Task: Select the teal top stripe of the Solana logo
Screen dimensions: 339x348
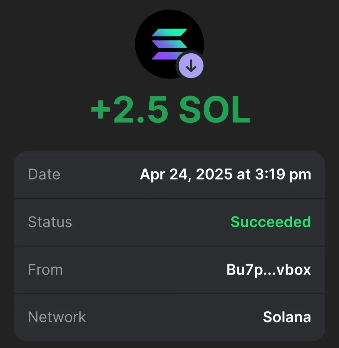Action: [x=169, y=32]
